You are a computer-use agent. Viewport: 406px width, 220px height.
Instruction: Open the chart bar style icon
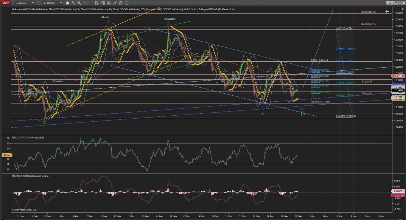click(68, 3)
